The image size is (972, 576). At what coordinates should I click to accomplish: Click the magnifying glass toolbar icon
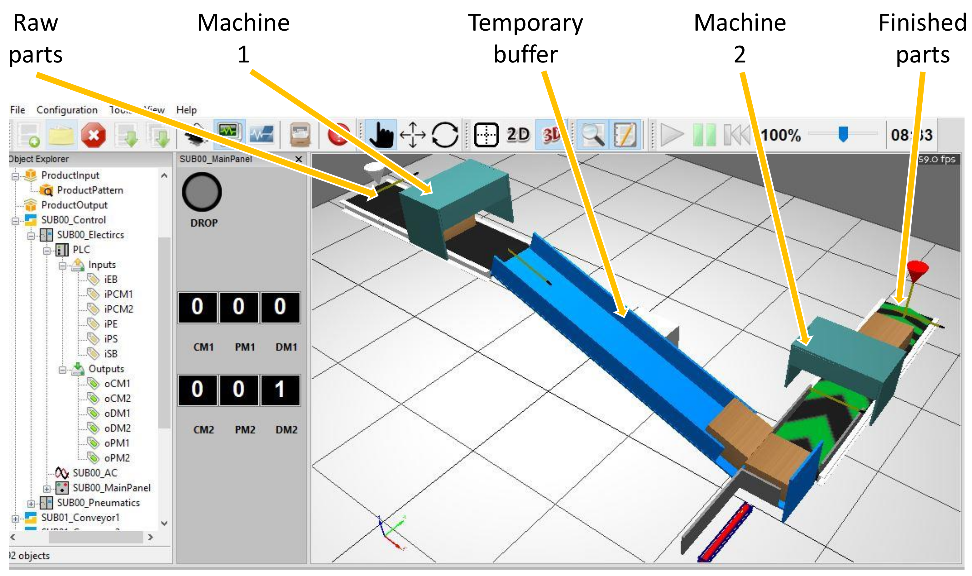pyautogui.click(x=593, y=135)
